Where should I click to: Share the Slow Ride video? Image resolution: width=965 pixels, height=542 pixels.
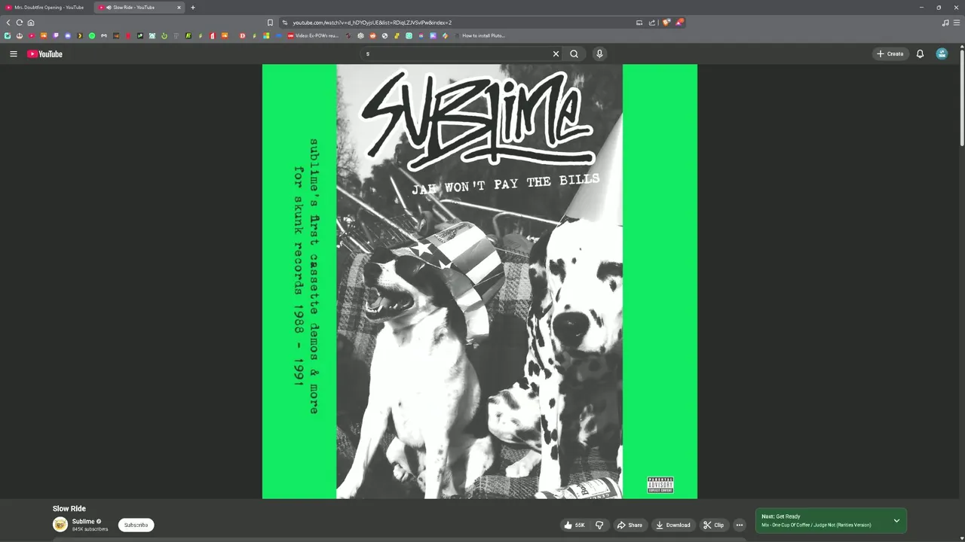click(x=630, y=525)
